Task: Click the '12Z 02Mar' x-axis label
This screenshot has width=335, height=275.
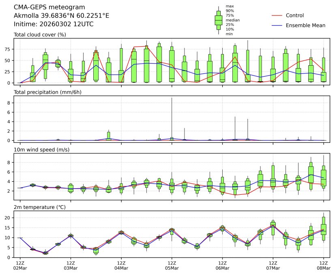Action: click(x=20, y=266)
